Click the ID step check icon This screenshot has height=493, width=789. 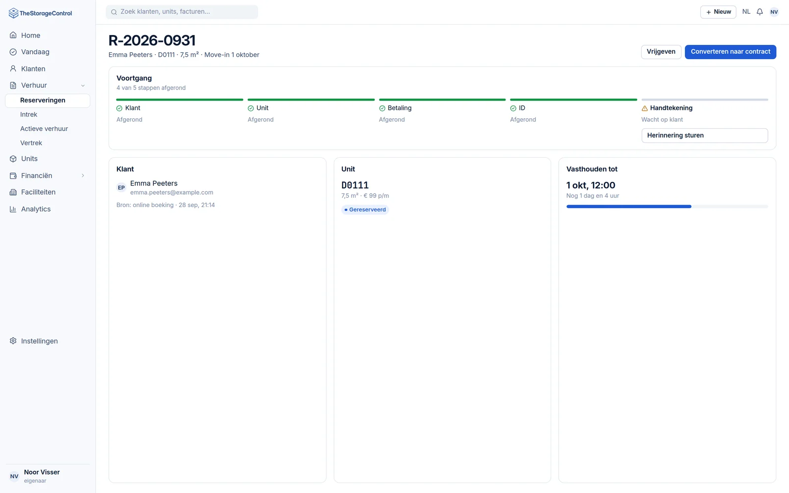[513, 108]
